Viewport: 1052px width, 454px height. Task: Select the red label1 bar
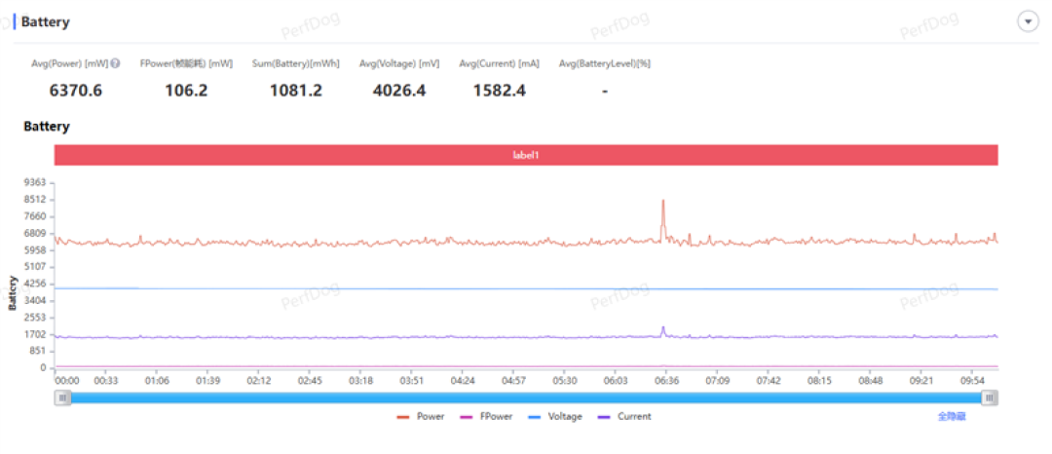click(526, 155)
